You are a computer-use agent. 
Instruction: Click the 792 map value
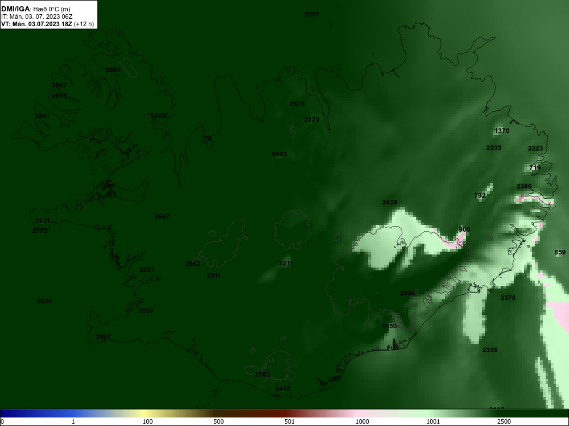[480, 195]
